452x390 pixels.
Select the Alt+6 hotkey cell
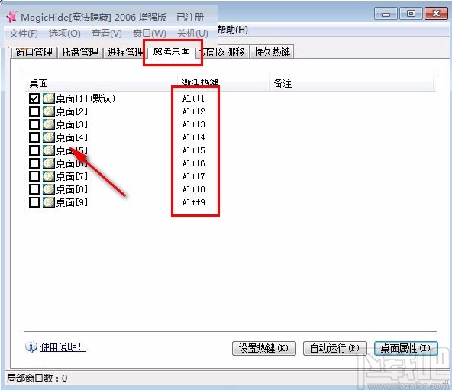click(x=193, y=163)
